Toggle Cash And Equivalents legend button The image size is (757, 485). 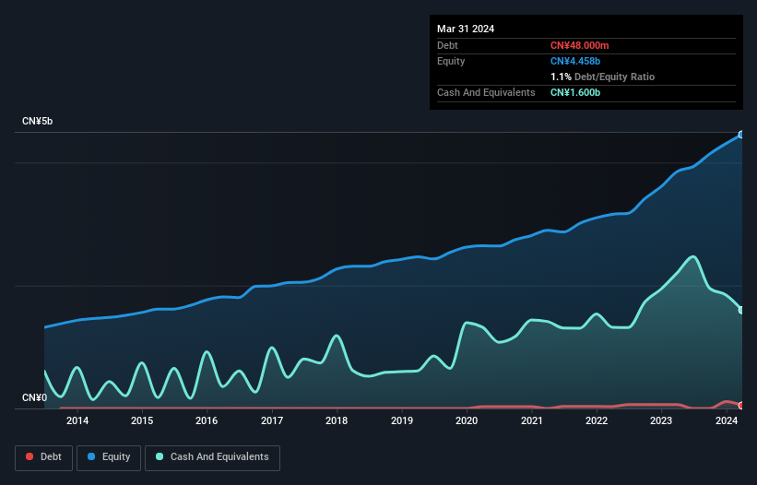pyautogui.click(x=212, y=457)
